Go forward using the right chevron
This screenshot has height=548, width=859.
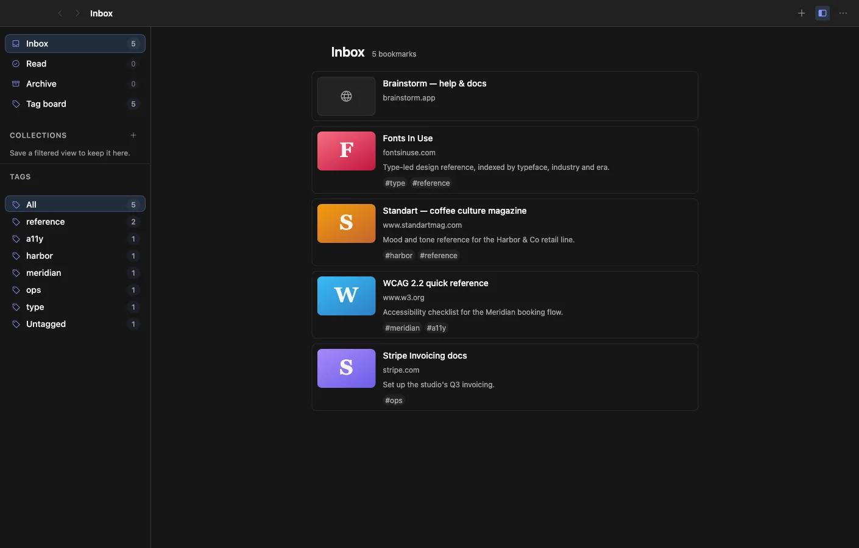[x=77, y=13]
